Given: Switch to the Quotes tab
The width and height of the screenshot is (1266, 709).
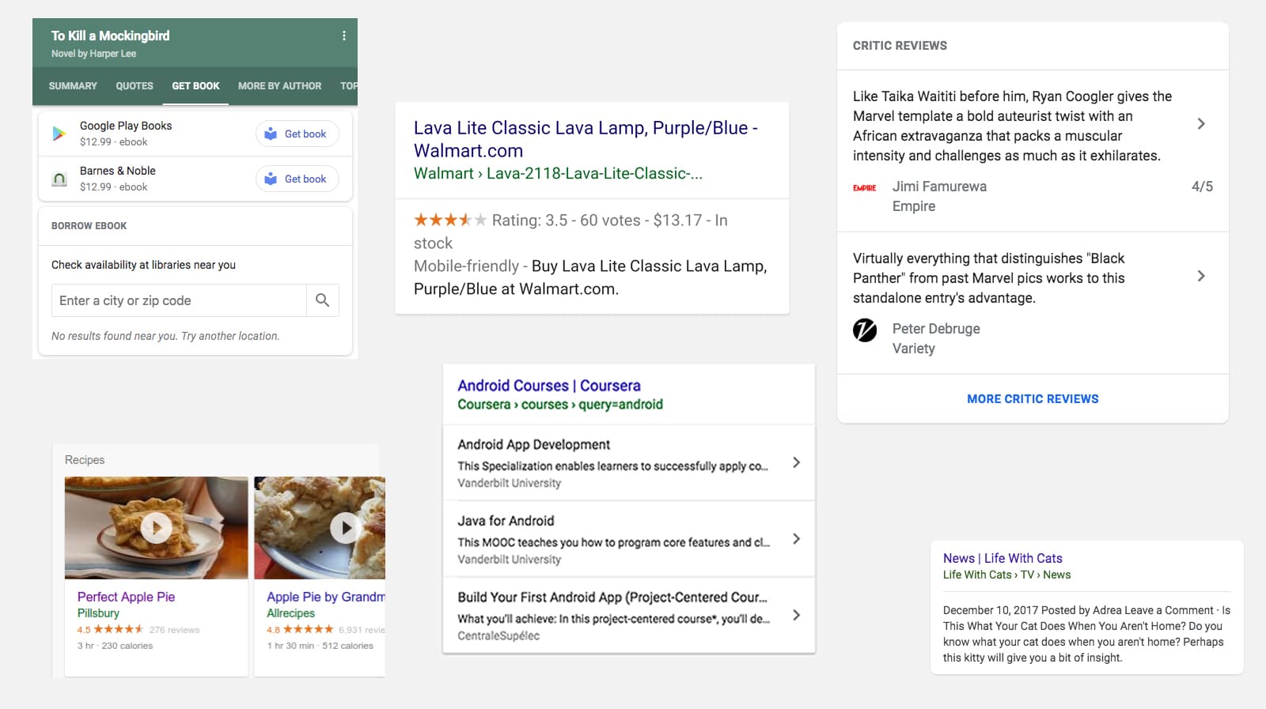Looking at the screenshot, I should pyautogui.click(x=135, y=86).
